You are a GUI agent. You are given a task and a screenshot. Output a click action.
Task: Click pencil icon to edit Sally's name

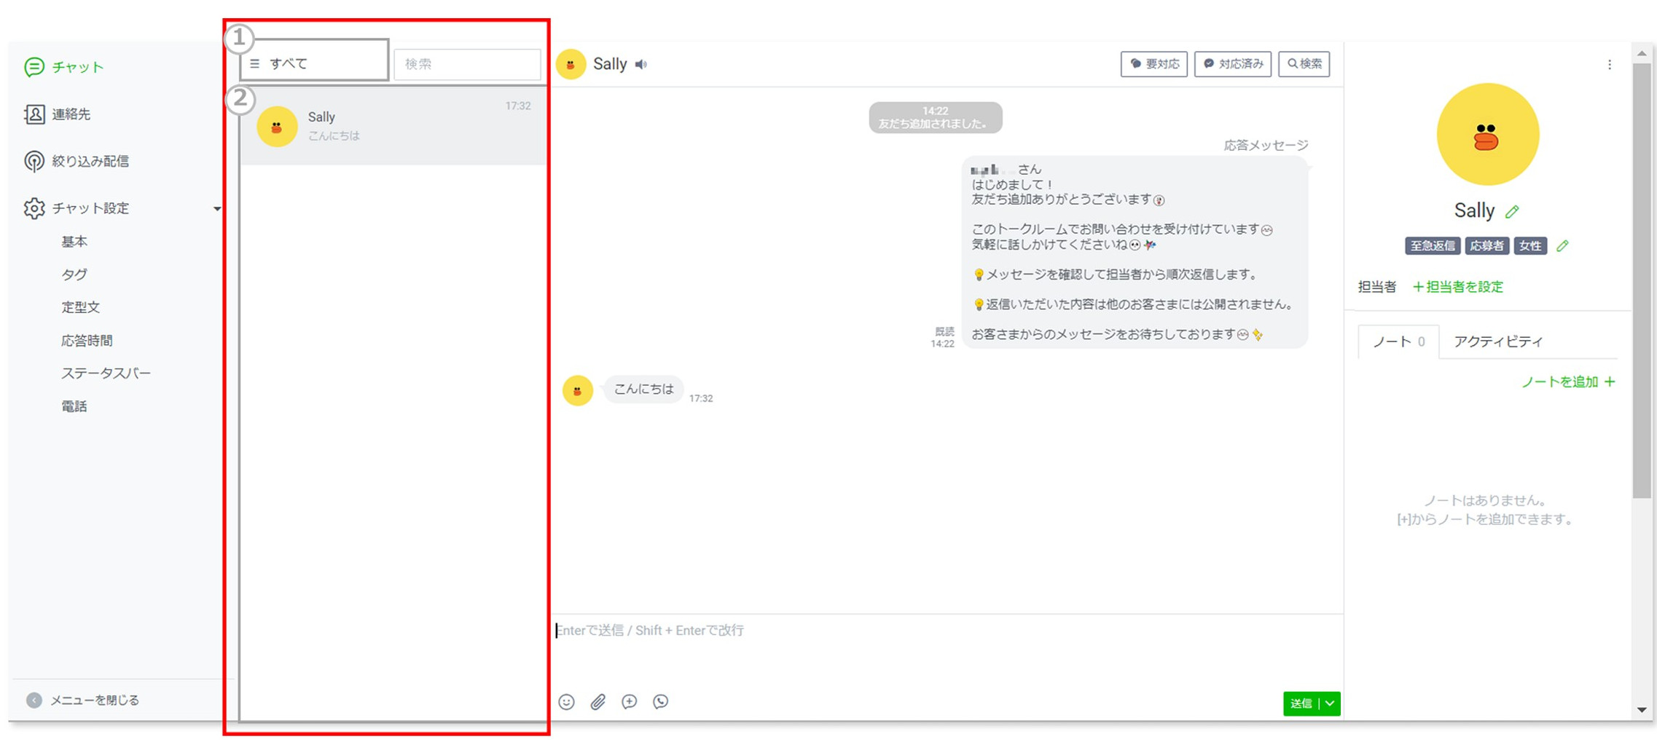pos(1513,212)
